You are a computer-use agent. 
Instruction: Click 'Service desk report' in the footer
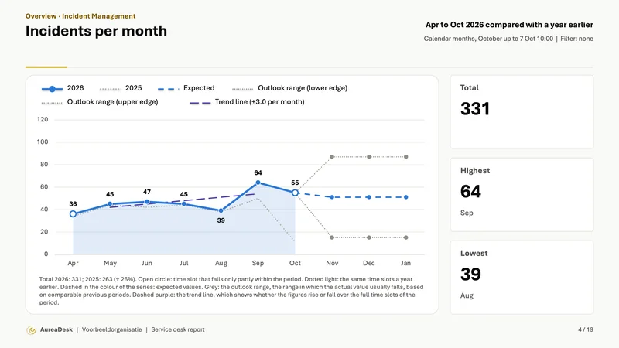(178, 329)
